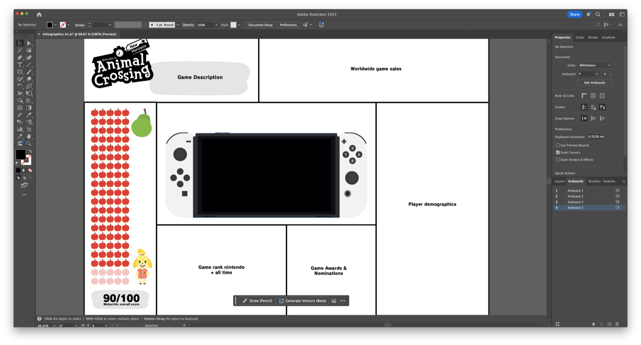The width and height of the screenshot is (641, 345).
Task: Select the Hand tool
Action: [29, 136]
